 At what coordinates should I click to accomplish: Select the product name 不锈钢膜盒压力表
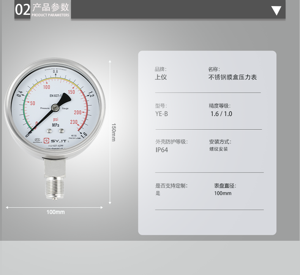coord(233,77)
